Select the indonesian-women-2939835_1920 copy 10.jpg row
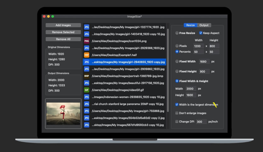 point(125,97)
